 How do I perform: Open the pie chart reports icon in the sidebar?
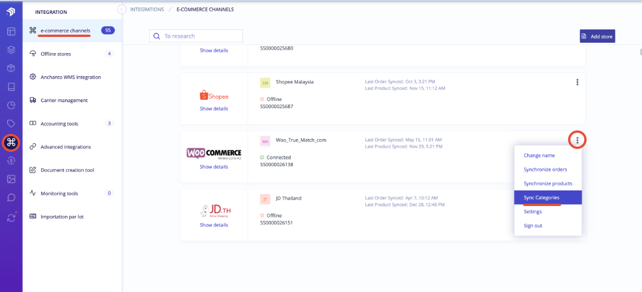pos(11,105)
